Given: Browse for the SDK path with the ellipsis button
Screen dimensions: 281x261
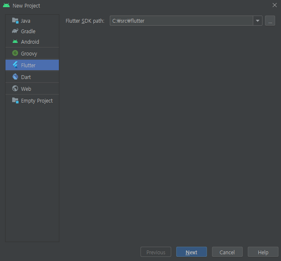Looking at the screenshot, I should pos(270,21).
